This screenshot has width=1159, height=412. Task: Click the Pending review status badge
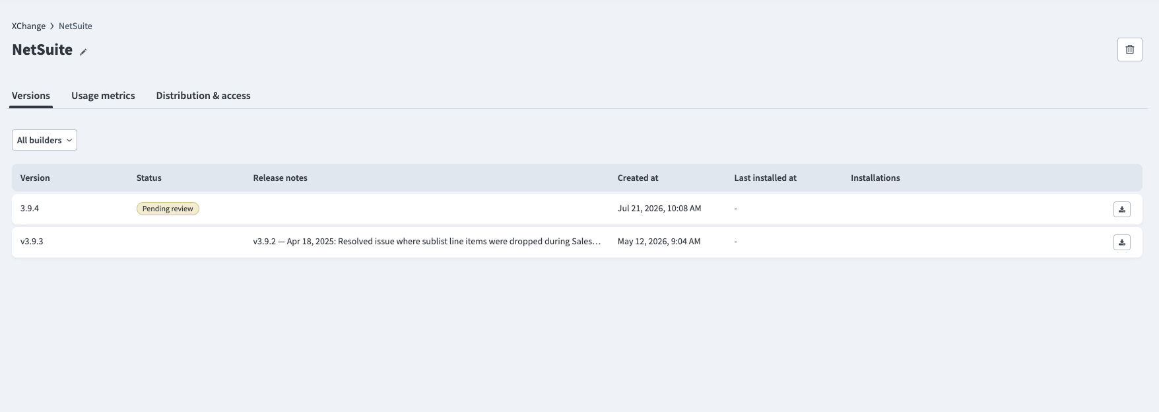[168, 209]
